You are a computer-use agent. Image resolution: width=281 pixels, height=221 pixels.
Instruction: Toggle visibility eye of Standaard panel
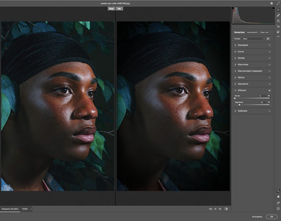(269, 45)
